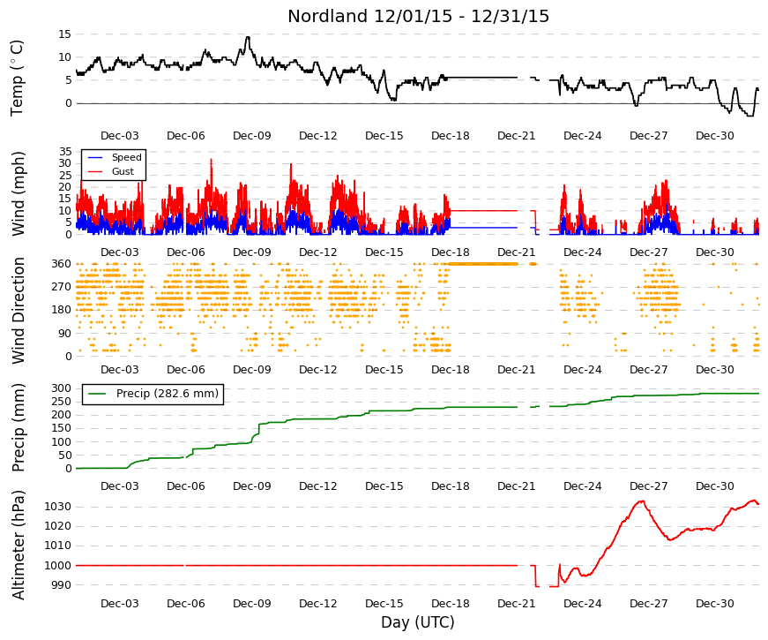This screenshot has height=640, width=768.
Task: Click the Wind (mph) axis label
Action: 18,193
